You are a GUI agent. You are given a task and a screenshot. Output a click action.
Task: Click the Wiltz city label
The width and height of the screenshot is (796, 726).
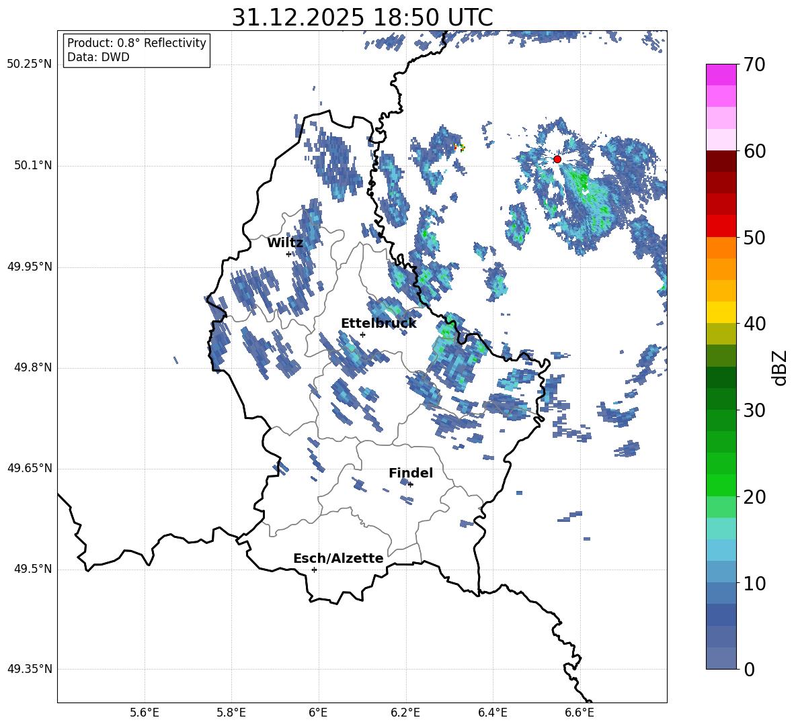coord(285,242)
